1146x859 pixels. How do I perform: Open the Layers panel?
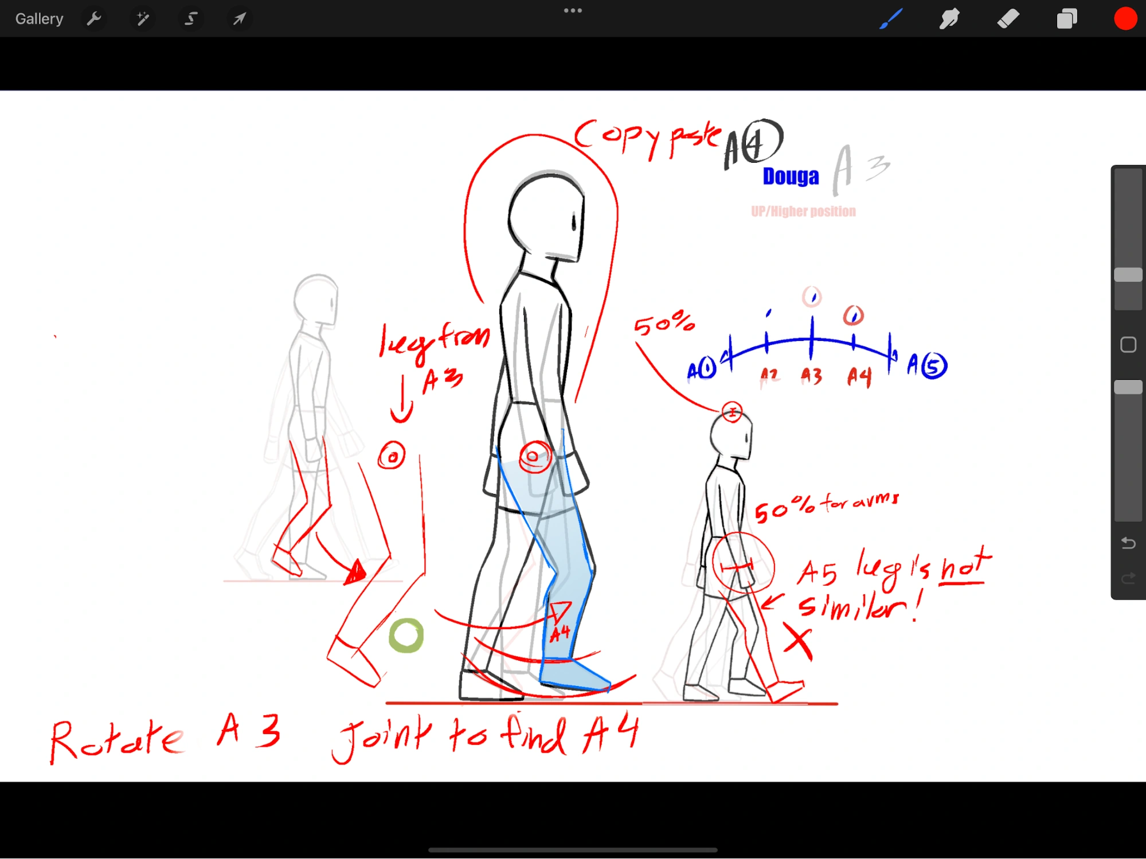pos(1066,19)
